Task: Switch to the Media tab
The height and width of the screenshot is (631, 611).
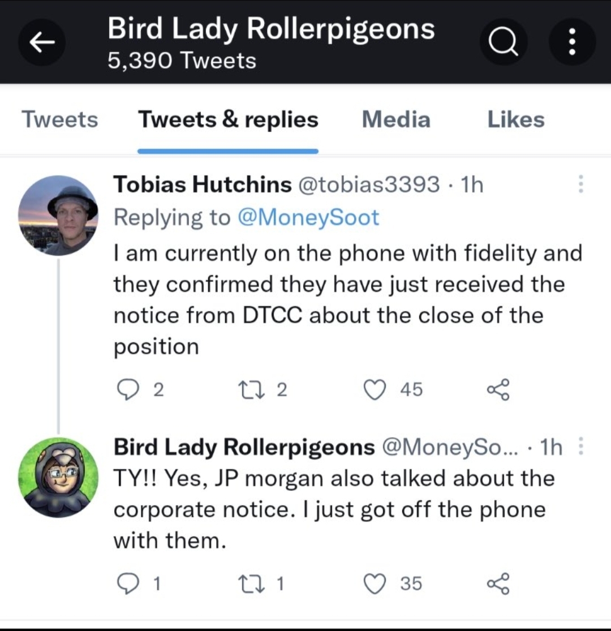Action: coord(396,120)
